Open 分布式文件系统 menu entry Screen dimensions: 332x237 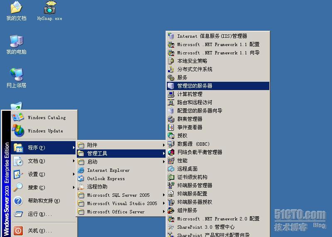[218, 69]
